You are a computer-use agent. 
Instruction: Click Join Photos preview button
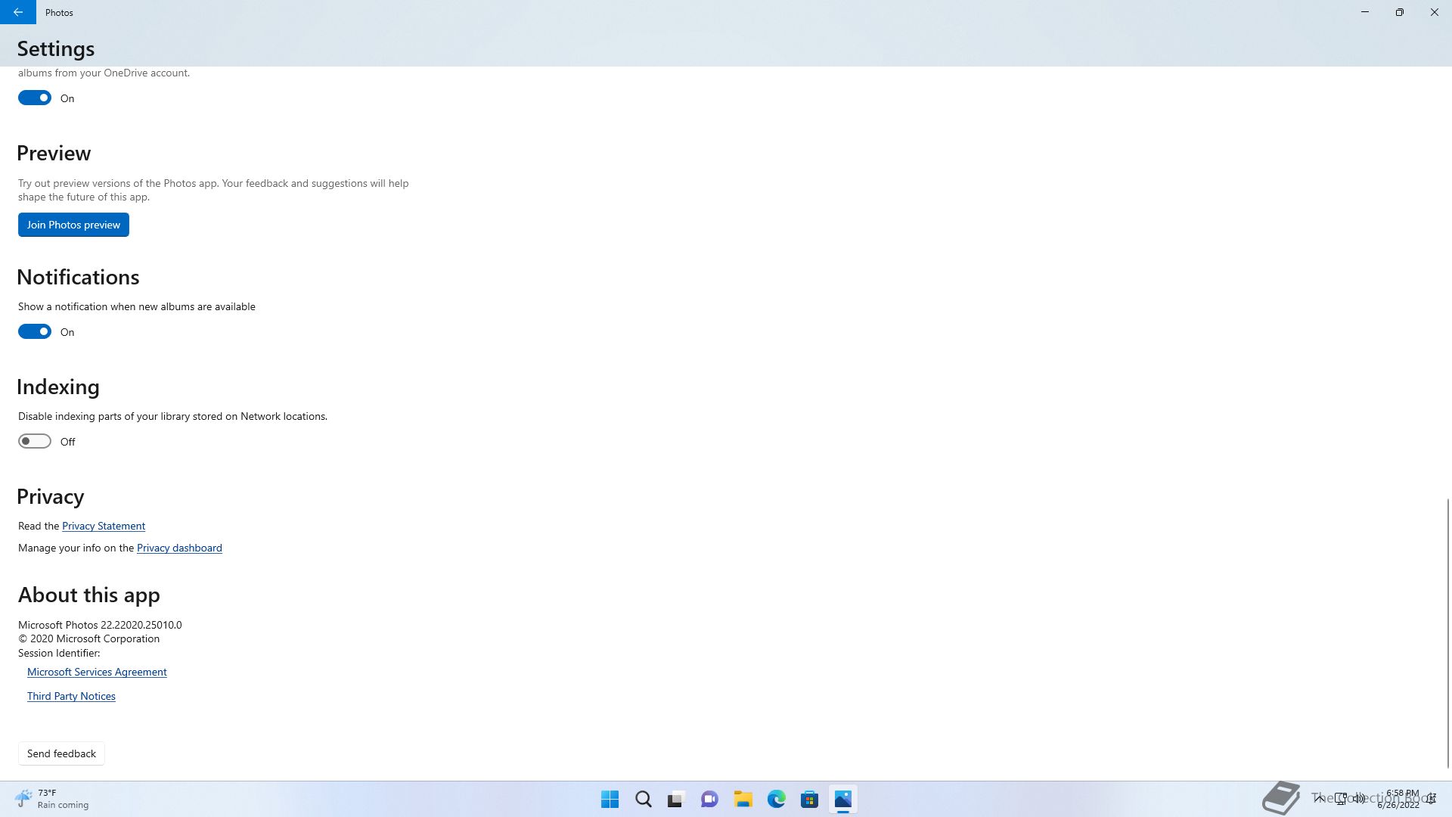pyautogui.click(x=73, y=225)
